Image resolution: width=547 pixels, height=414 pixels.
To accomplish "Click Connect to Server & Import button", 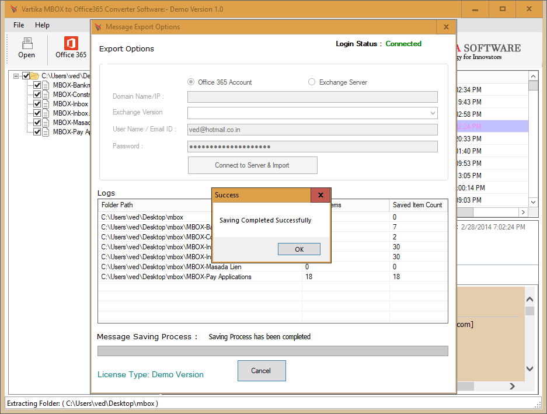I will tap(253, 165).
